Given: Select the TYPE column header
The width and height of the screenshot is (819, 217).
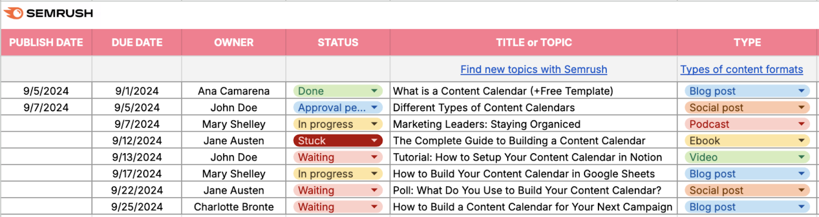Looking at the screenshot, I should (x=747, y=42).
